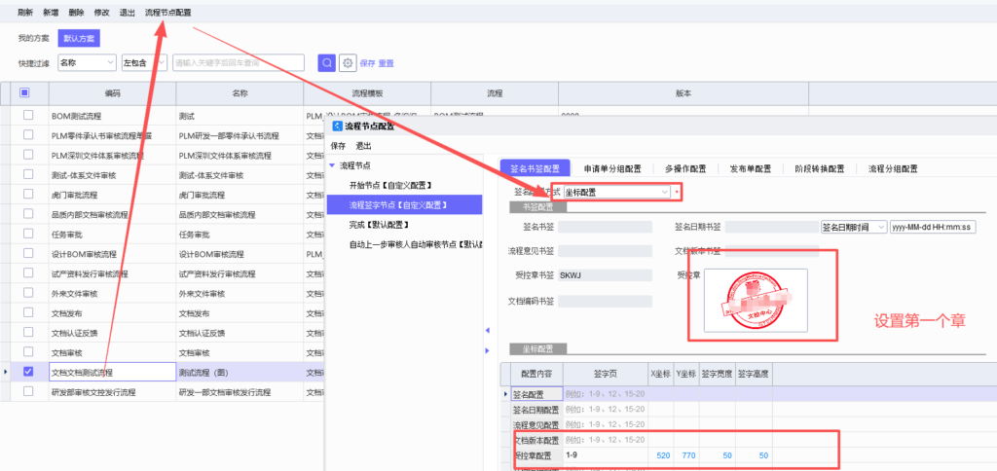The width and height of the screenshot is (997, 471).
Task: Click the 文档文档测试流程 code cell
Action: pyautogui.click(x=113, y=373)
